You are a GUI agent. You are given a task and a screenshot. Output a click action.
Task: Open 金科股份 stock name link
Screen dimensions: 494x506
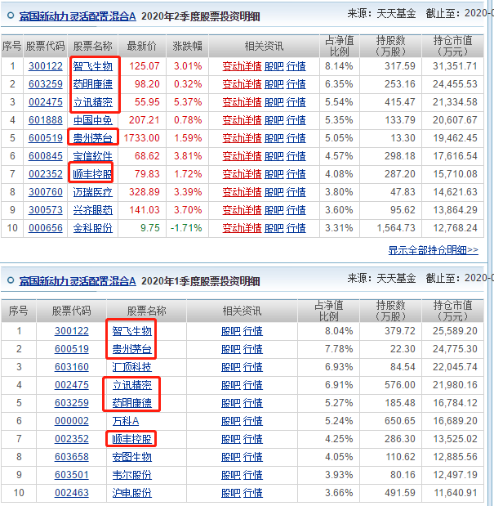pos(93,228)
